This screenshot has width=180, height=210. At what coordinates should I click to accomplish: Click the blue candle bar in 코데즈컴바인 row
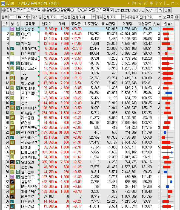(x=168, y=93)
